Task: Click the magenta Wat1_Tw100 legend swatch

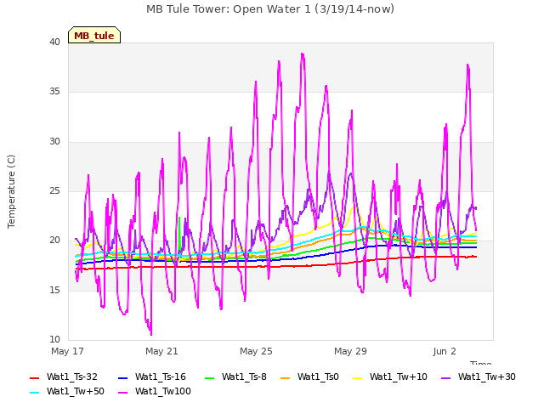Action: [122, 393]
